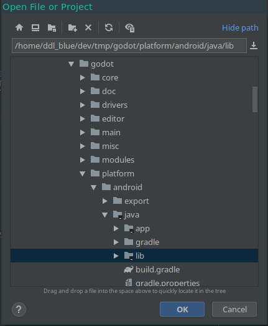Collapse the platform folder

tap(82, 174)
